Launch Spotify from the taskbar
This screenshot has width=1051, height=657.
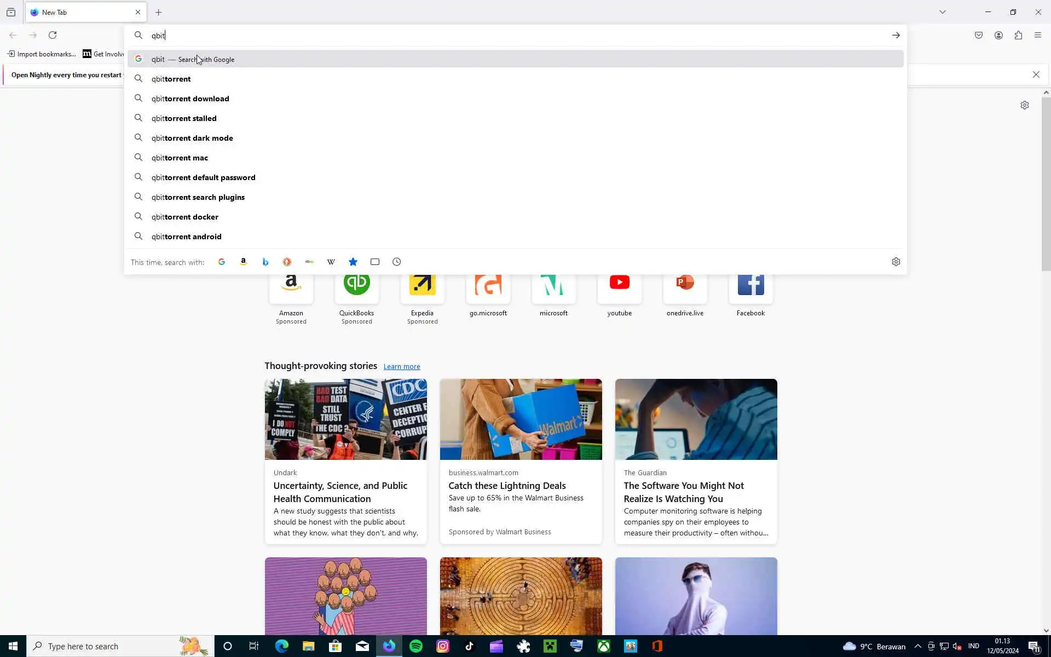coord(416,646)
